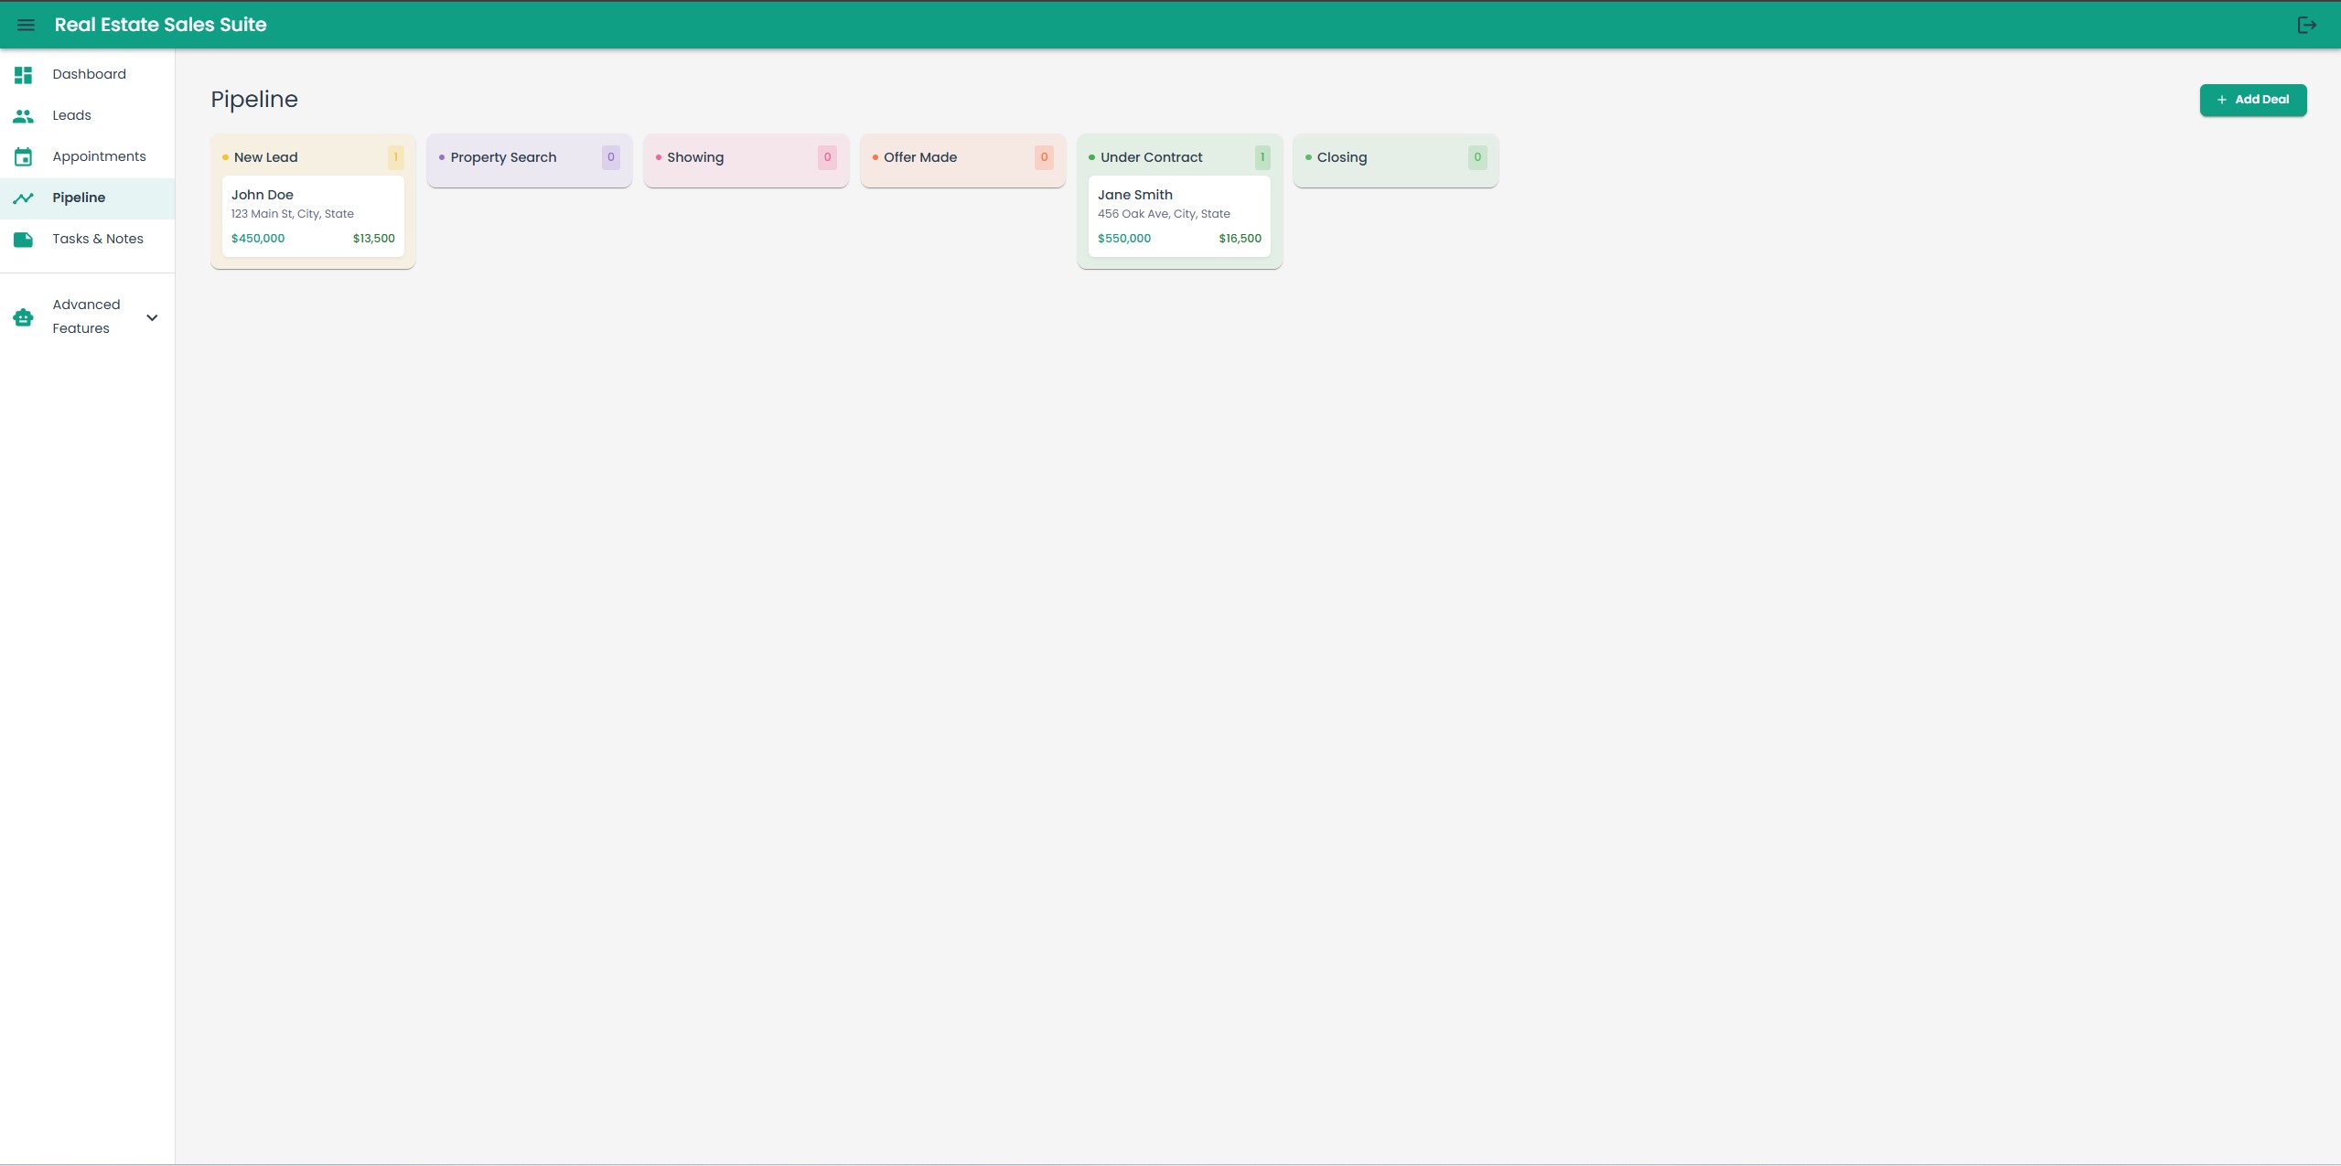Click the New Lead count badge
This screenshot has width=2341, height=1166.
395,157
